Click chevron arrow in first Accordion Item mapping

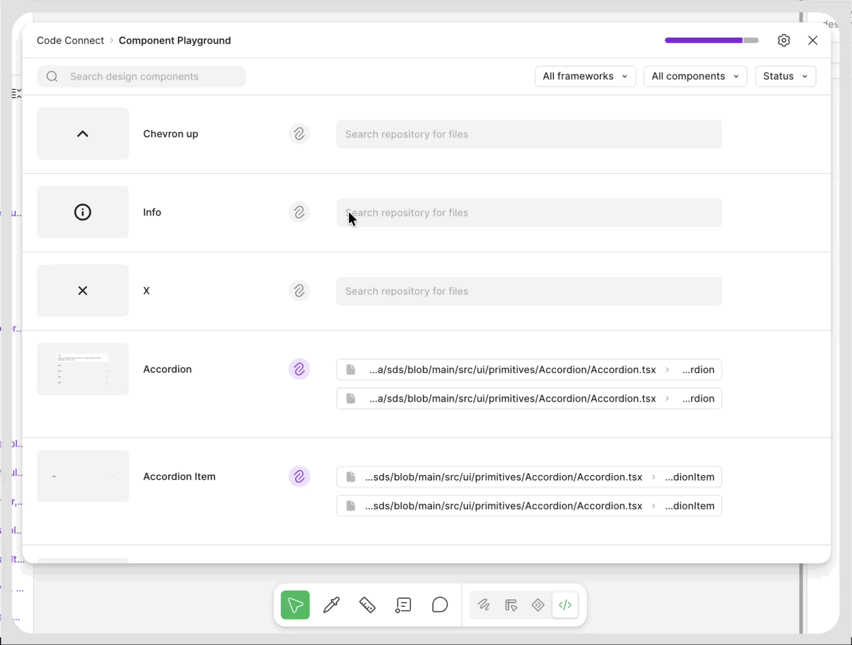(x=653, y=477)
